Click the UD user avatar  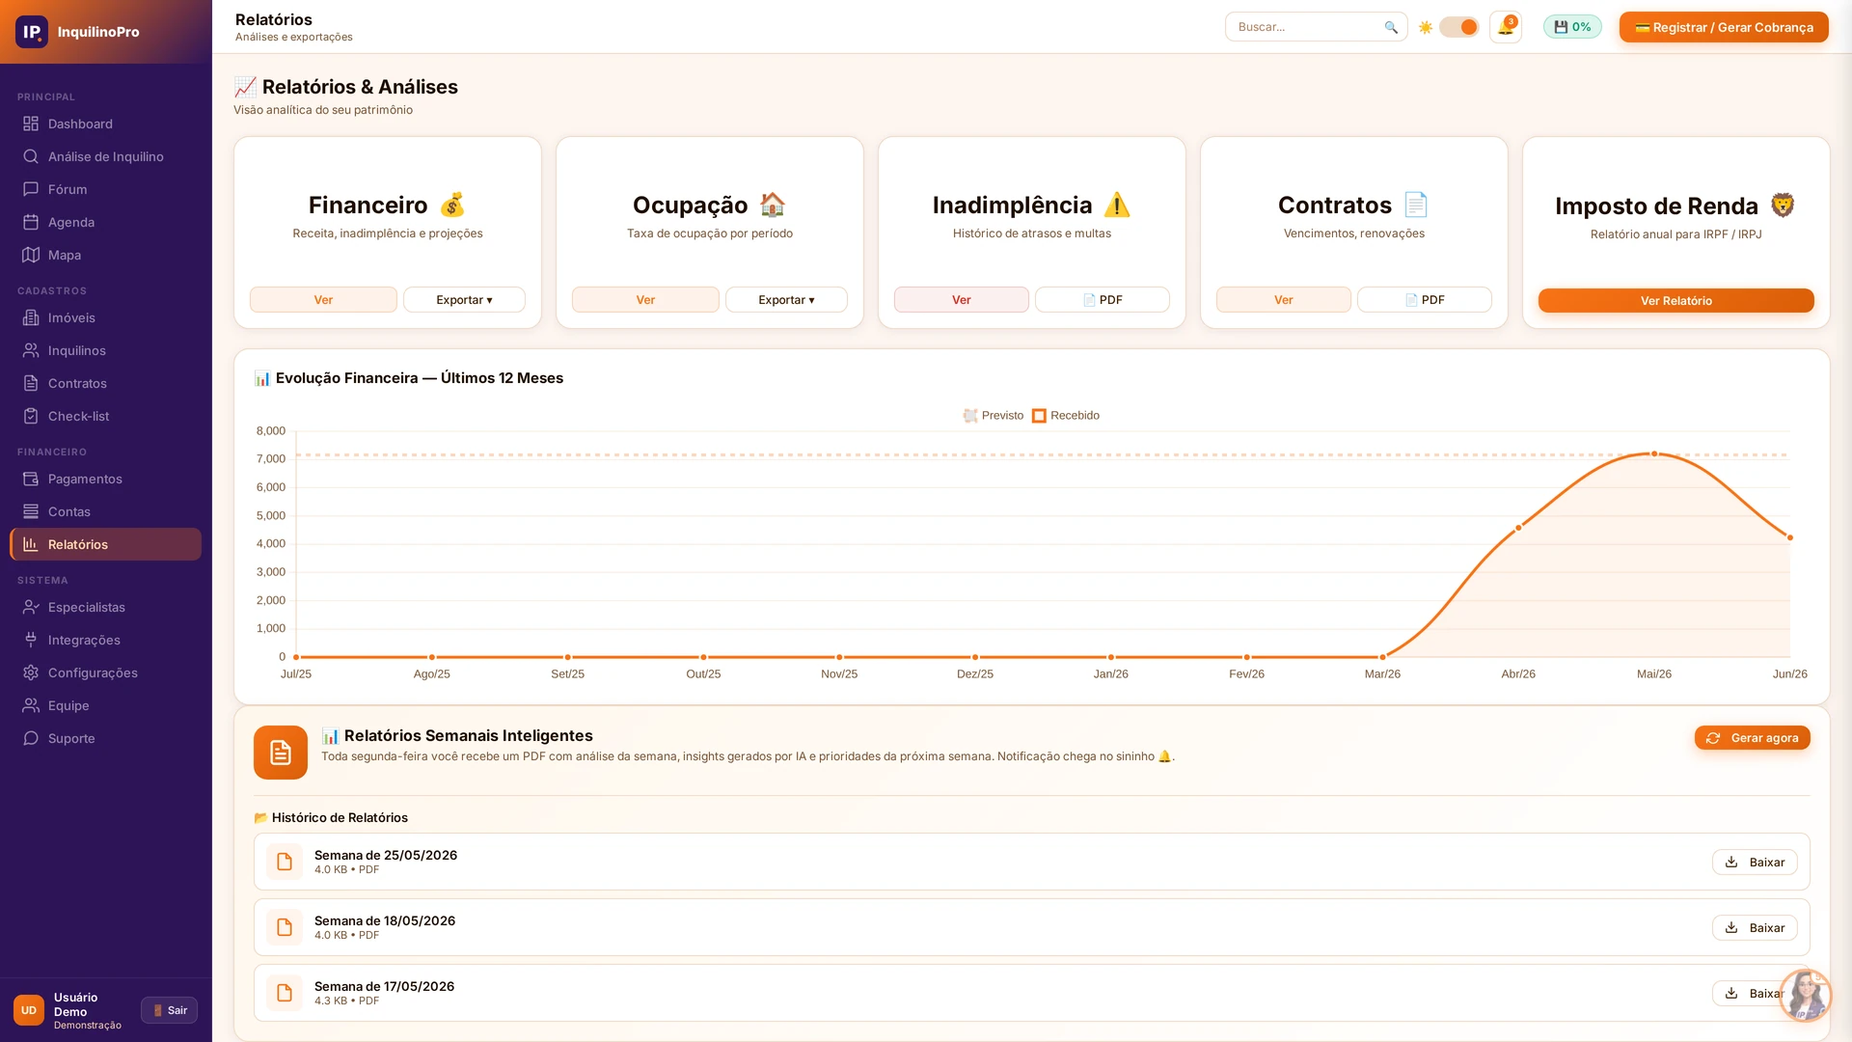click(29, 1010)
